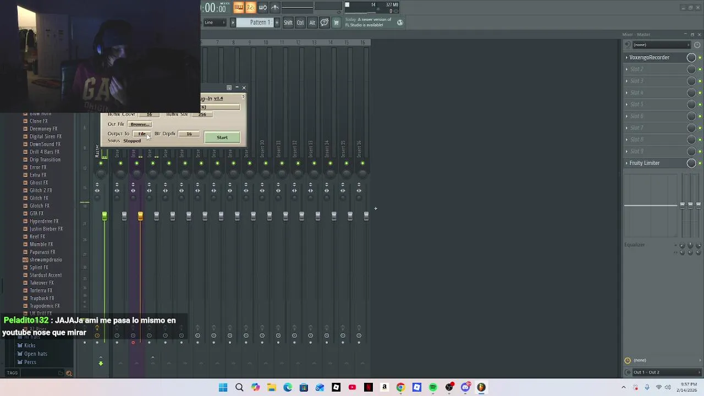Change the Bit Depth 16 value
Screen dimensions: 704x396
click(189, 134)
